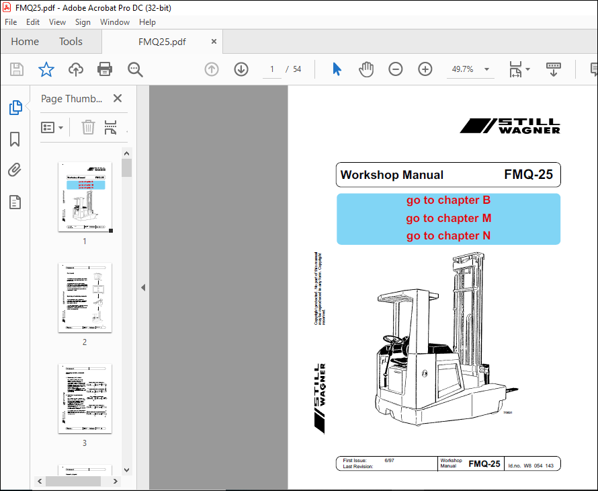This screenshot has height=491, width=598.
Task: Switch to the Tools tab
Action: (x=71, y=41)
